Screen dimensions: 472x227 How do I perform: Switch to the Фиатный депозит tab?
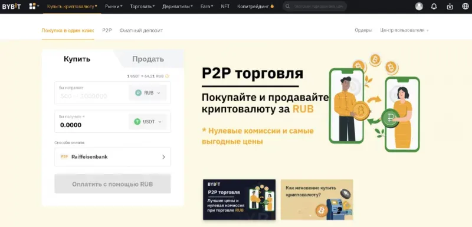click(141, 31)
